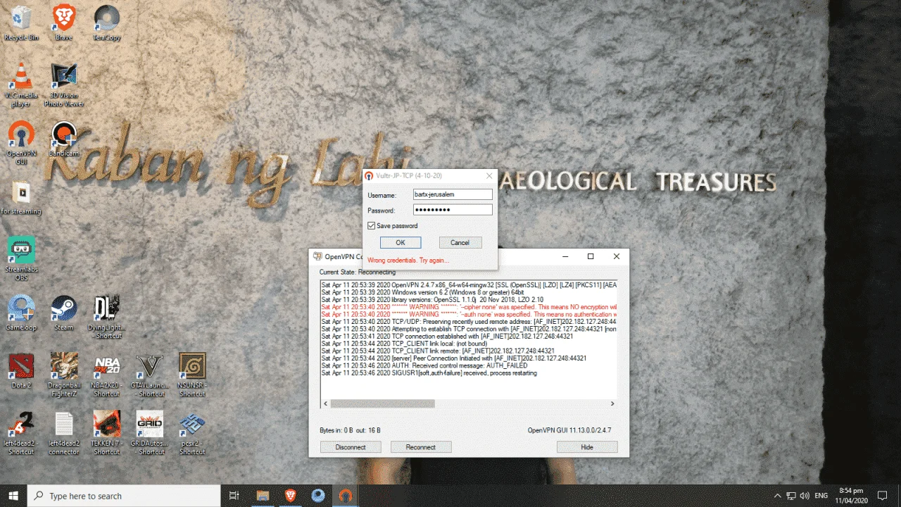The image size is (901, 507).
Task: Launch Streamlabs OBS desktop icon
Action: [21, 258]
